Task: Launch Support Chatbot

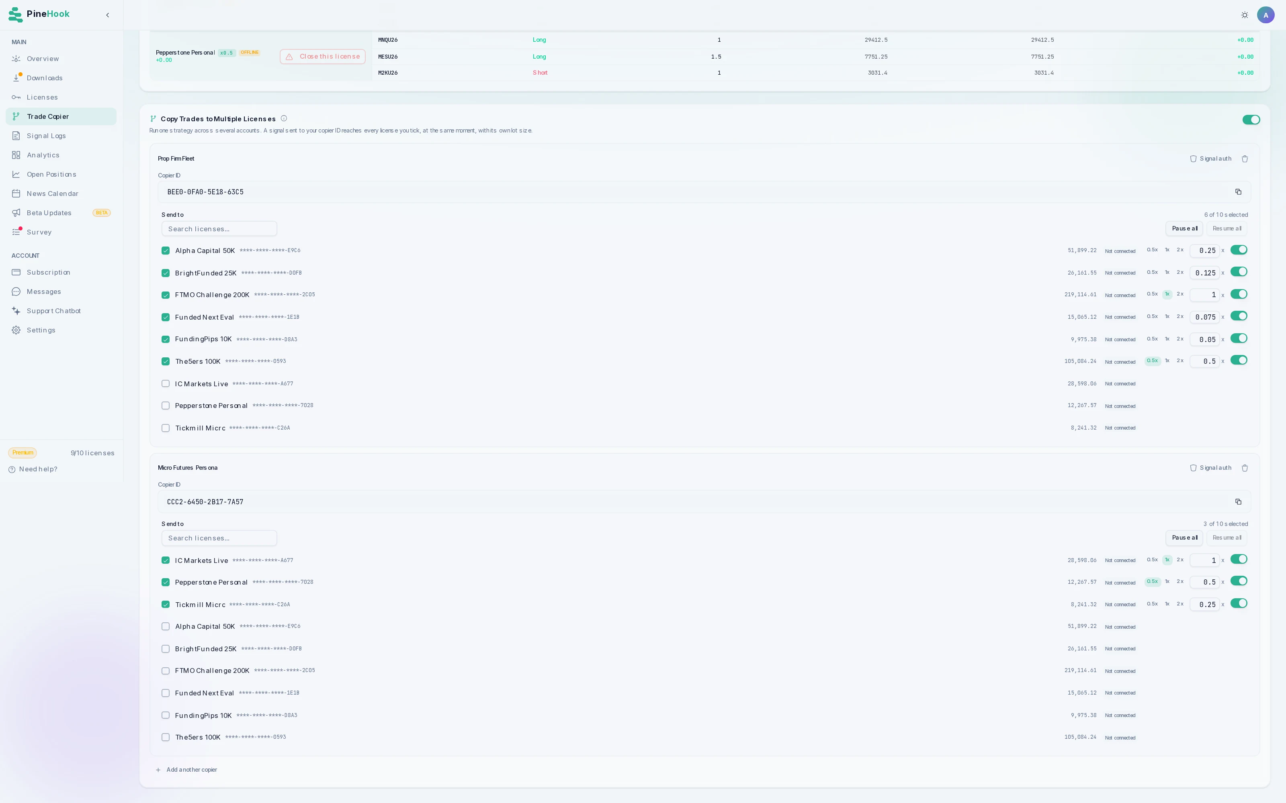Action: pyautogui.click(x=61, y=311)
